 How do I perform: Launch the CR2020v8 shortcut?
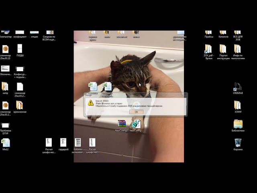click(238, 88)
